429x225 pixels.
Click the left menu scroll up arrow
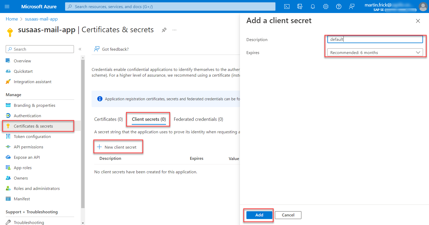point(83,58)
